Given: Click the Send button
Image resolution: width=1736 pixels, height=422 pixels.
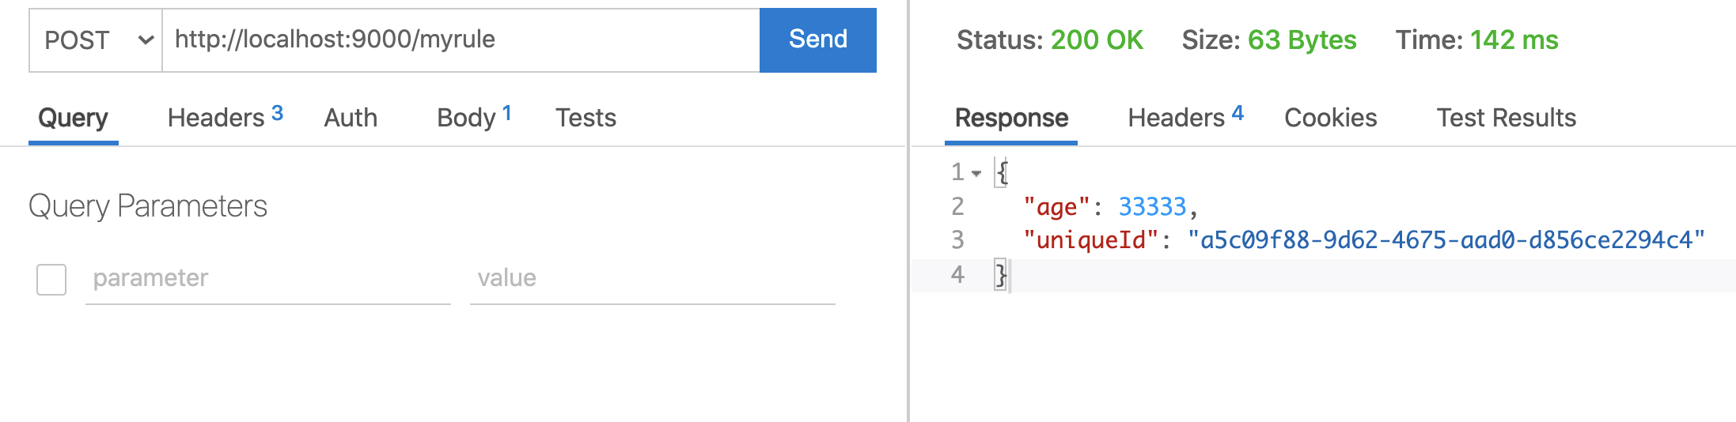Looking at the screenshot, I should (x=818, y=40).
